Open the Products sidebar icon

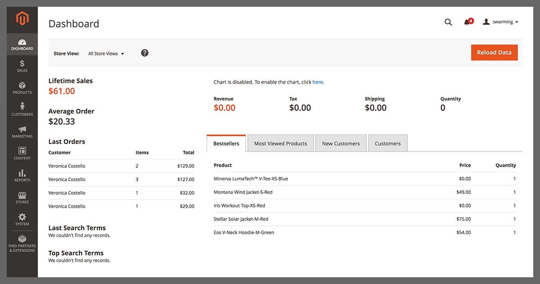point(22,85)
